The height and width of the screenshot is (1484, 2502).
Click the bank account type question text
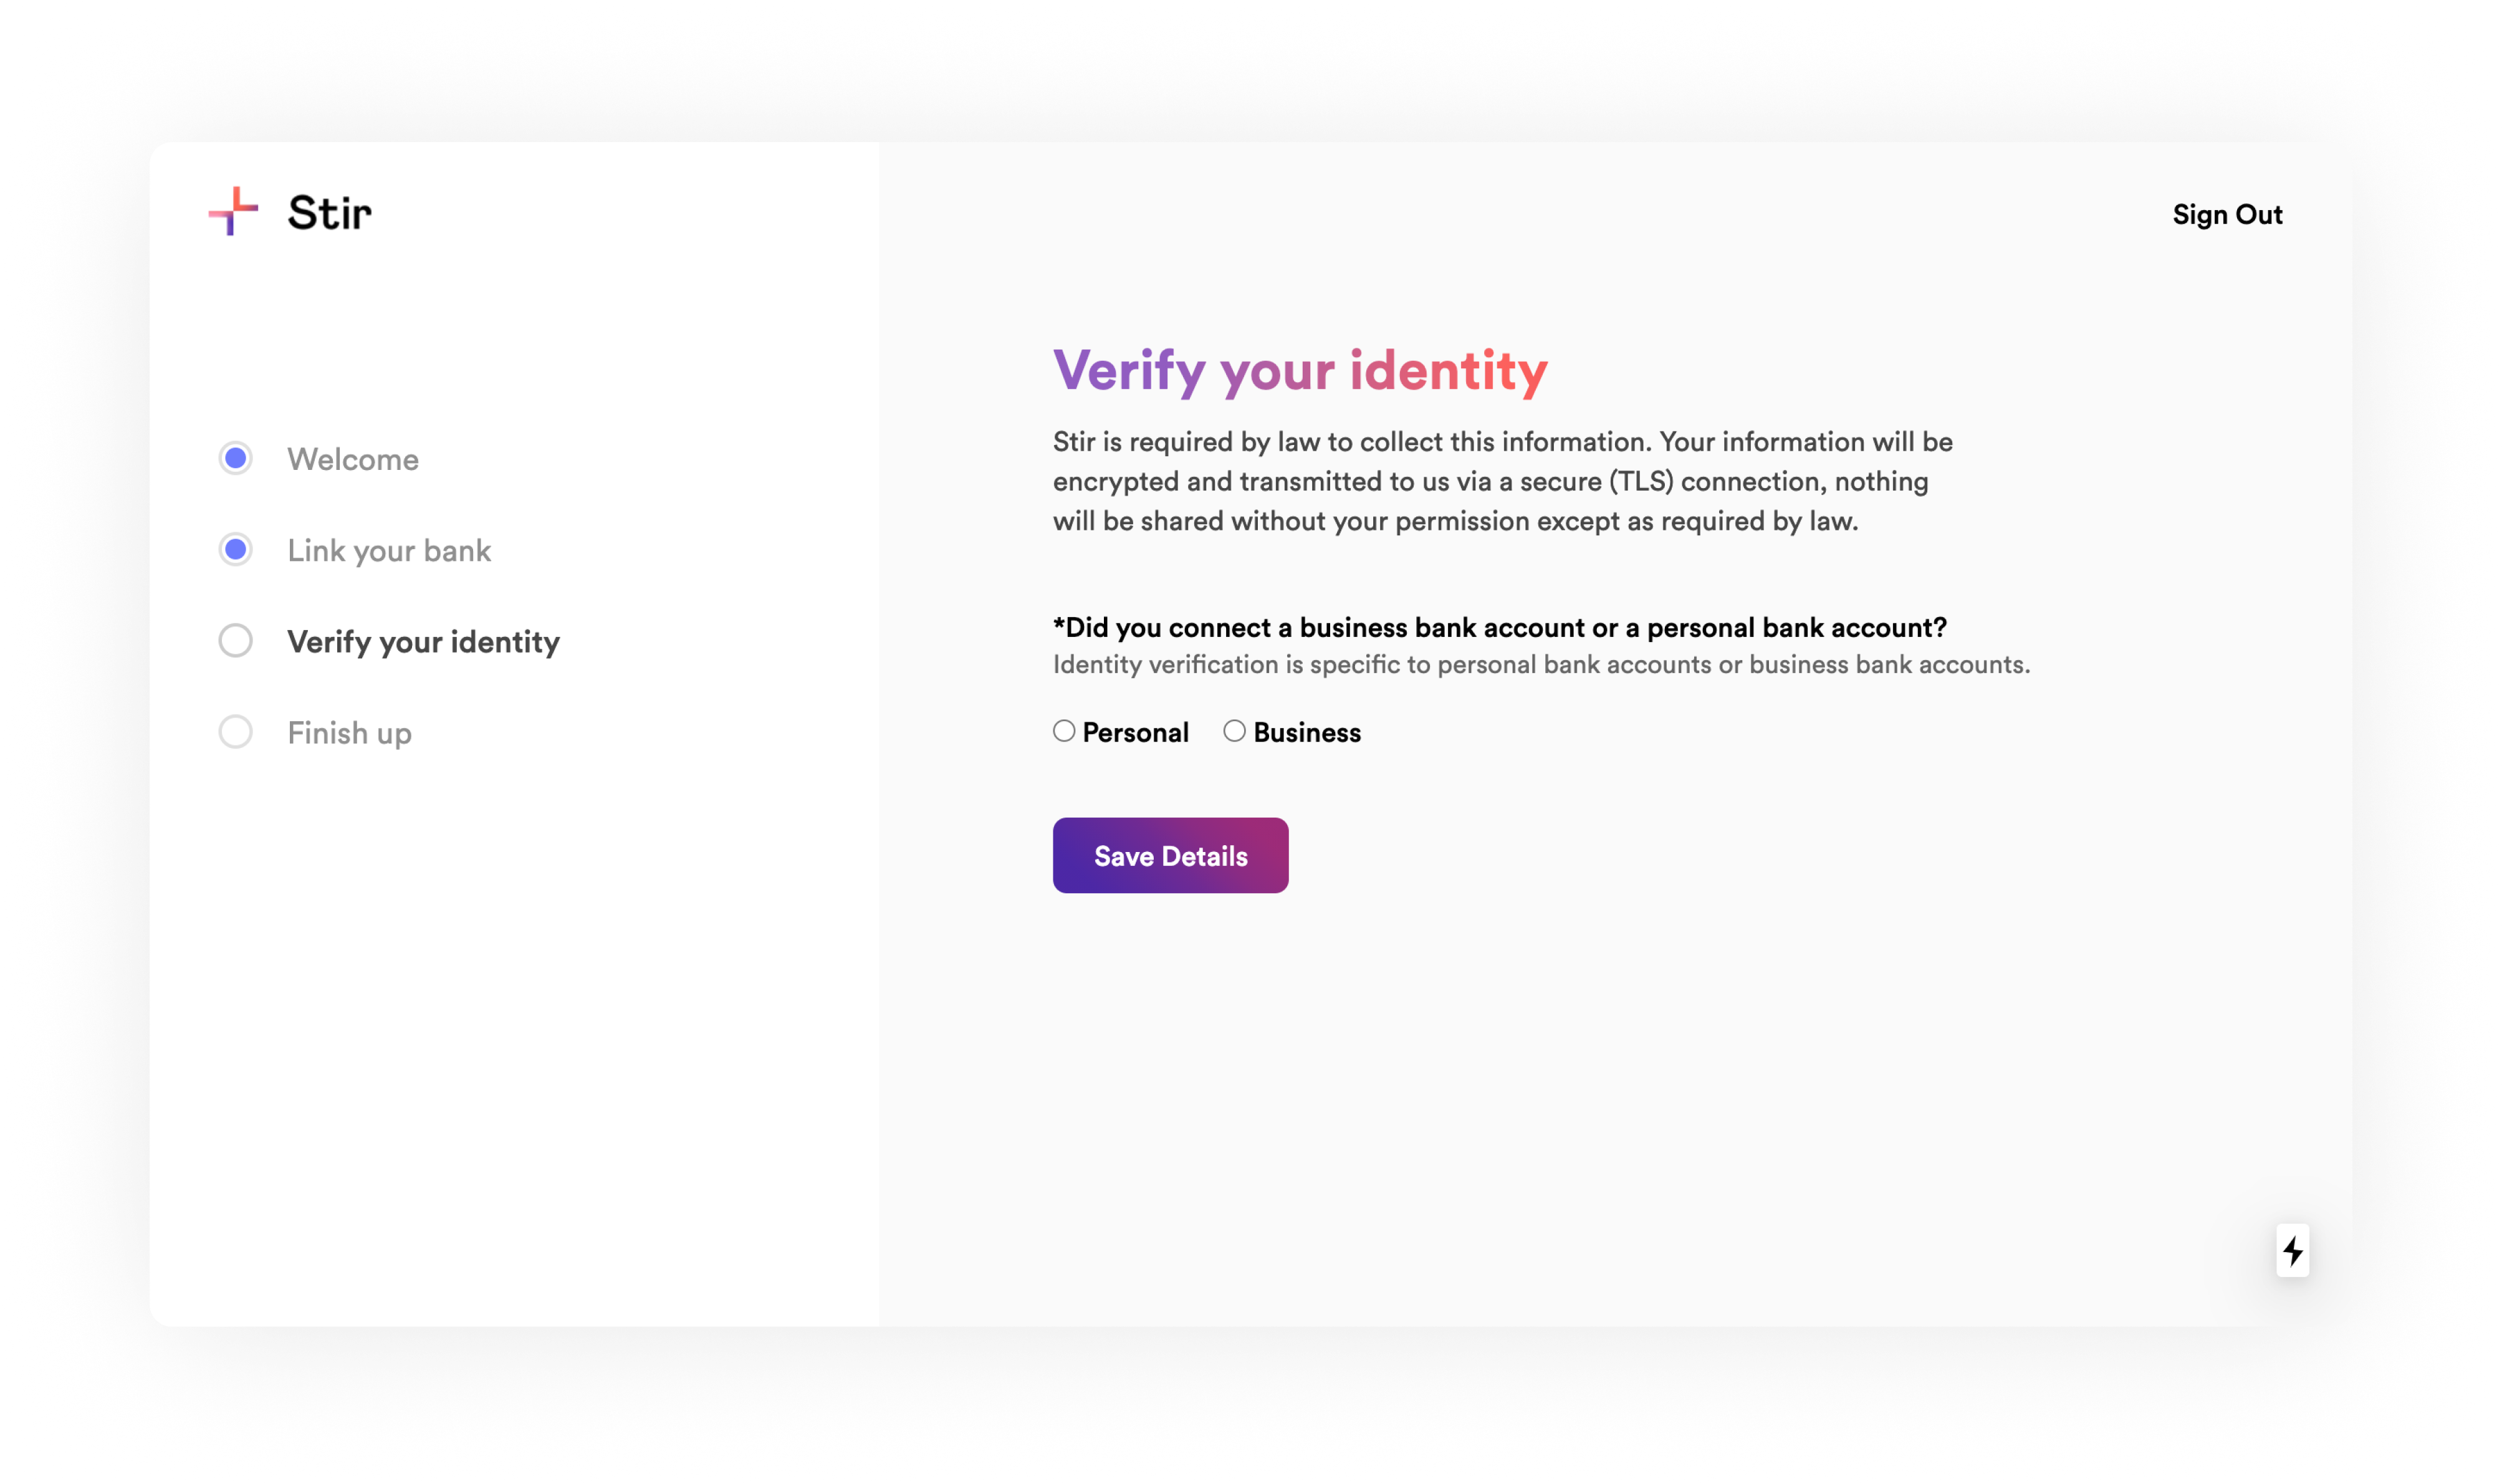tap(1499, 628)
